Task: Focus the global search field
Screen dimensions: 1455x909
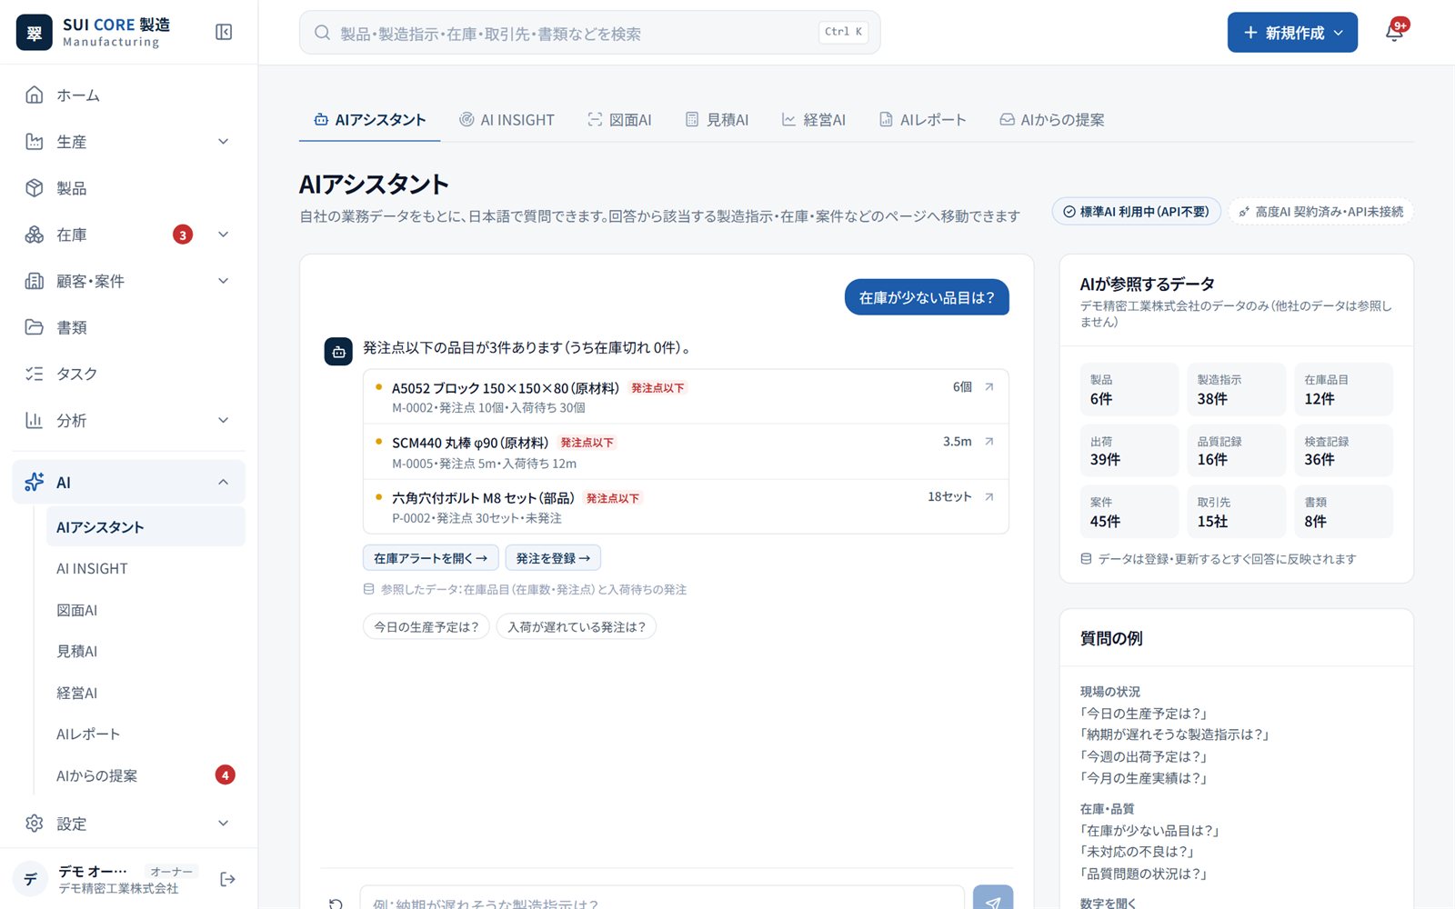Action: [x=589, y=33]
